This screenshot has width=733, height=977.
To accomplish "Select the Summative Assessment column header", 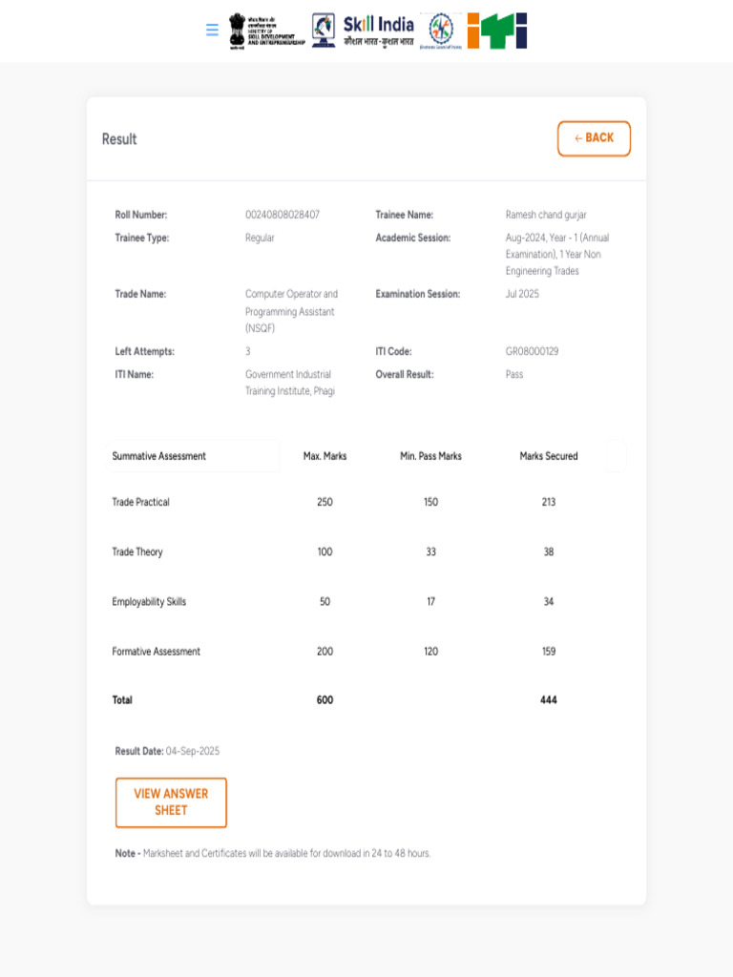I will [159, 456].
